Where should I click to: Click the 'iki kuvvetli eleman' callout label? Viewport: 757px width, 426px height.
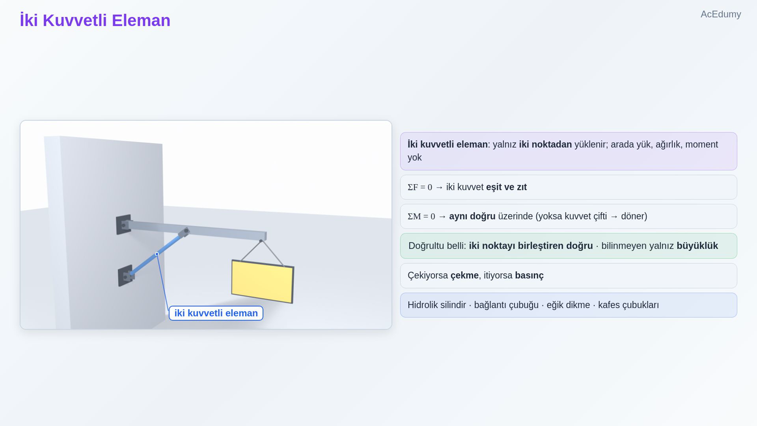(x=216, y=313)
